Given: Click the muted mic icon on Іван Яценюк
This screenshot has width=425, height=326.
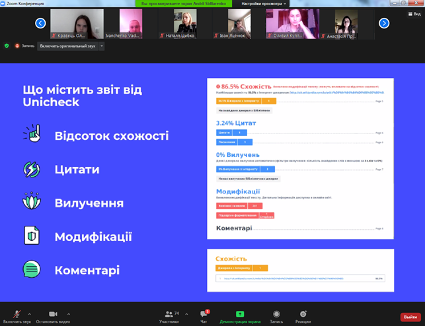Looking at the screenshot, I should coord(216,36).
